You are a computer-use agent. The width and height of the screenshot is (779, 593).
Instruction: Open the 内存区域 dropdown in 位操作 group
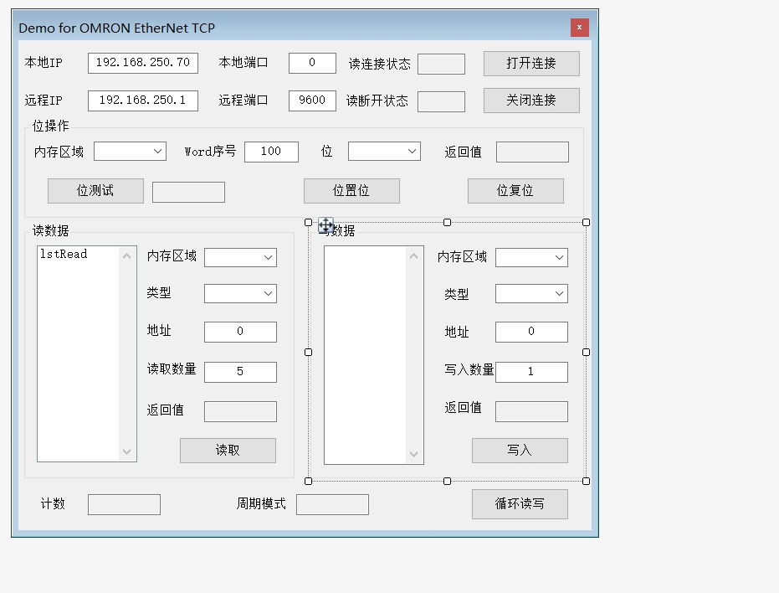131,152
